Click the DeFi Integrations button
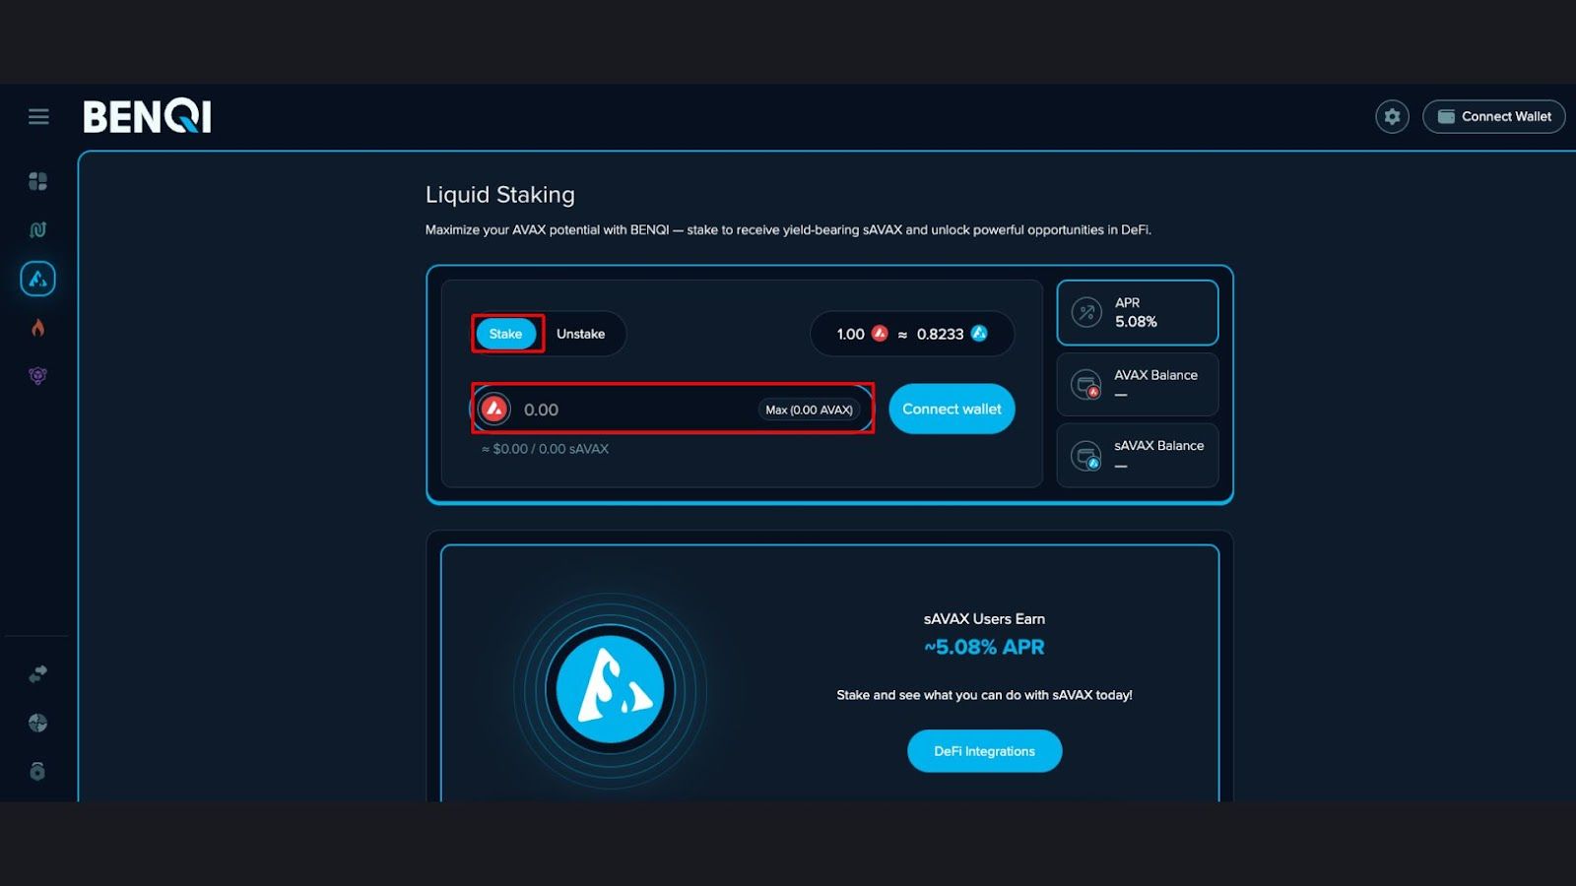 (x=984, y=751)
